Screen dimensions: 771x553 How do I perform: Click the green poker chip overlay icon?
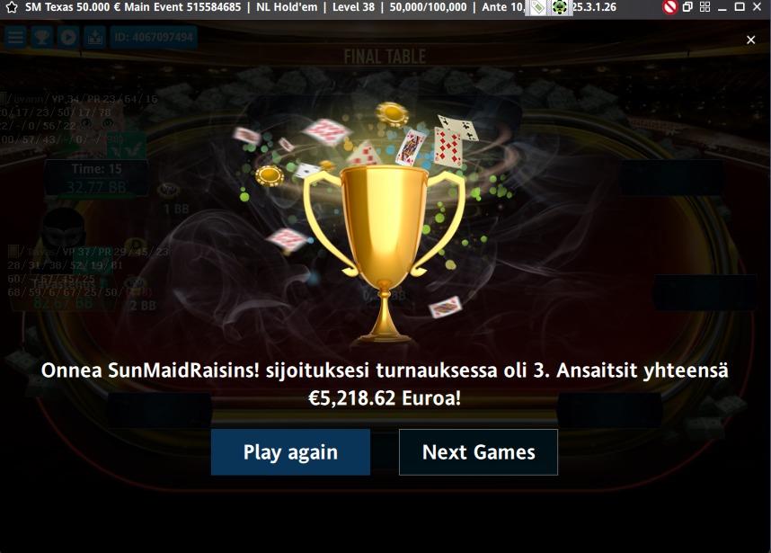(560, 7)
